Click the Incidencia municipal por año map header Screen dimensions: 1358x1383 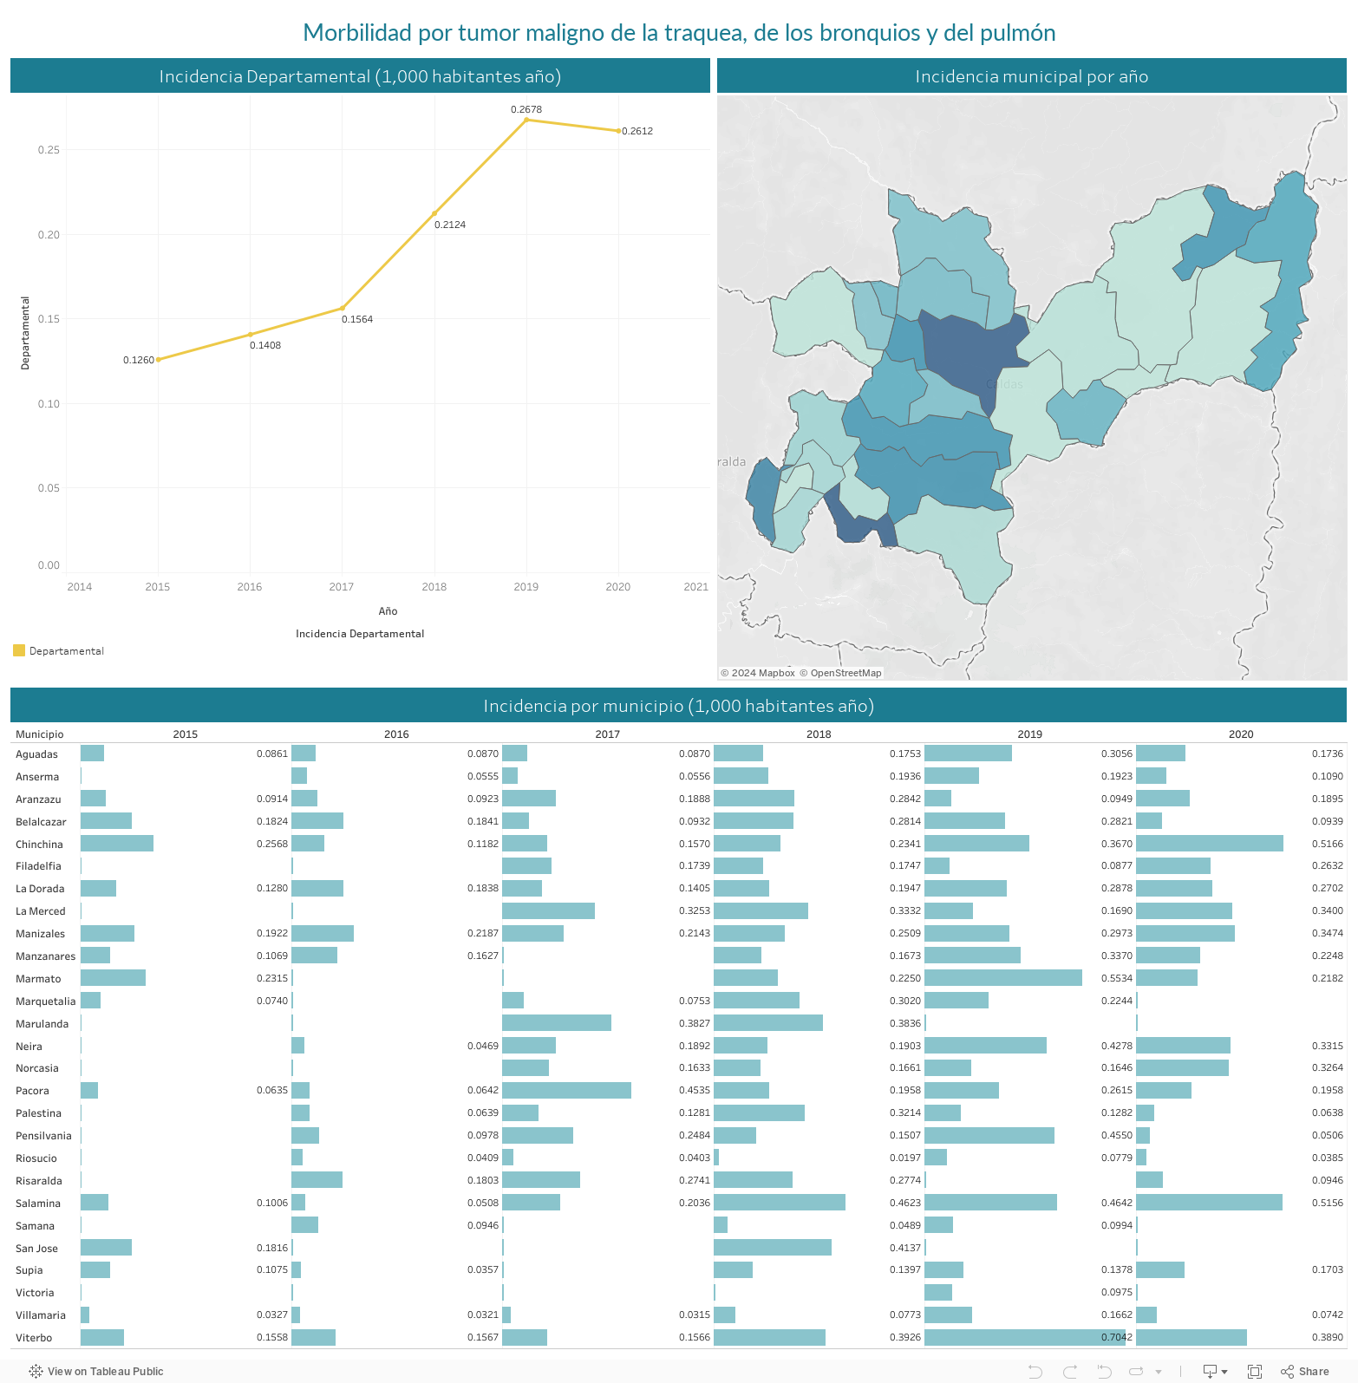1032,76
